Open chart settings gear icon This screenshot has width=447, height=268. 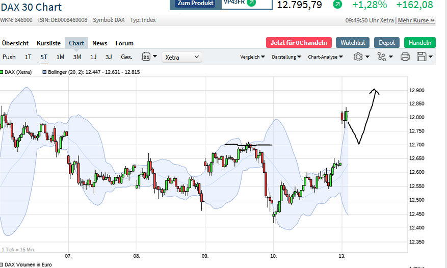click(358, 57)
